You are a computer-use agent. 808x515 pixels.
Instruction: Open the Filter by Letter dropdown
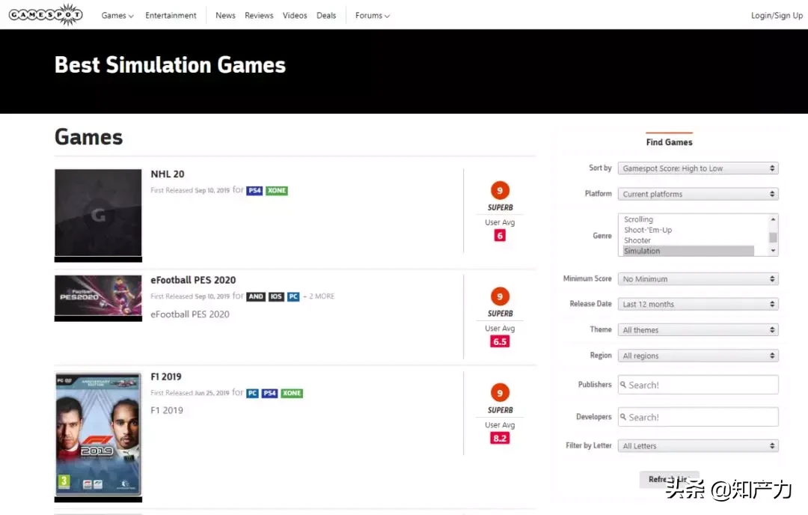(698, 446)
